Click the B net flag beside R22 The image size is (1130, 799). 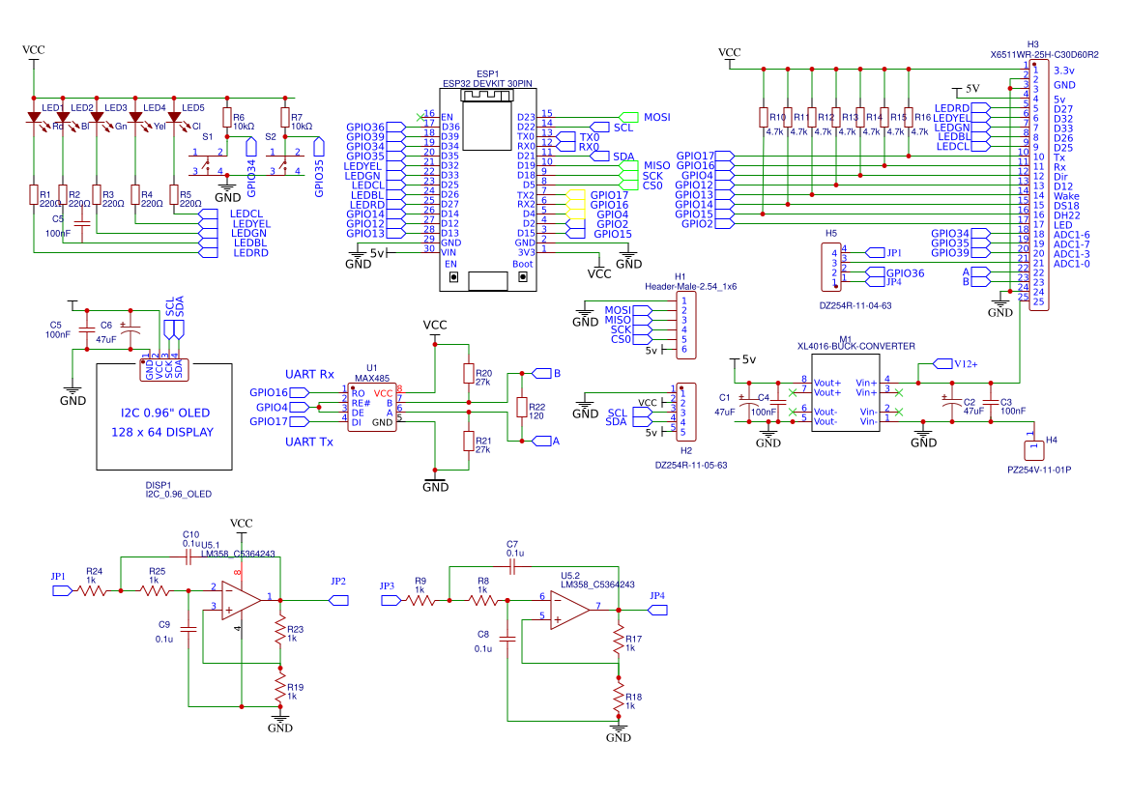click(x=541, y=373)
